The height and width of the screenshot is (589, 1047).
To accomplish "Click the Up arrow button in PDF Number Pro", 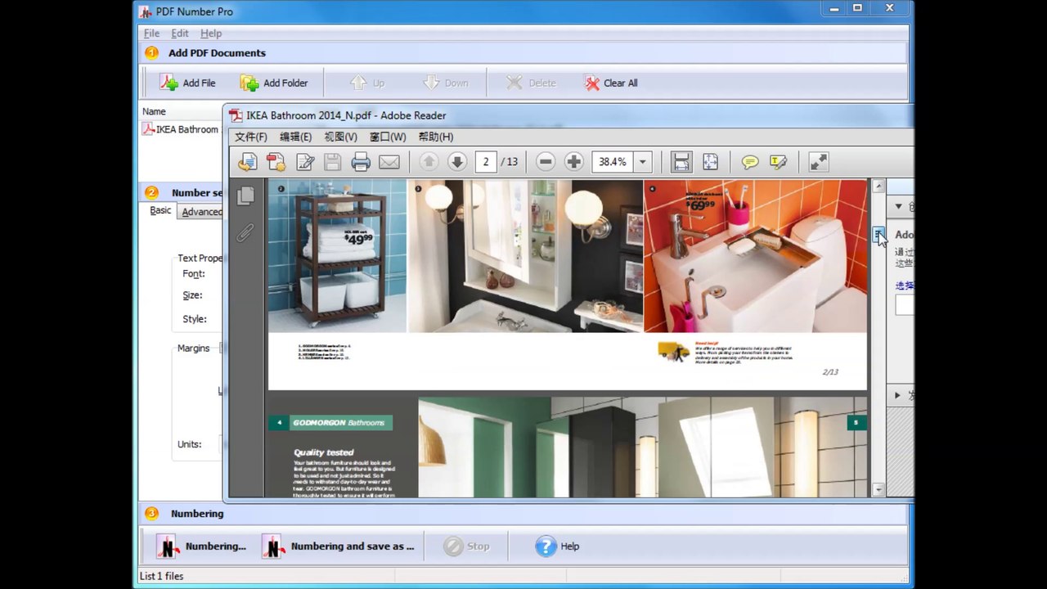I will [x=366, y=83].
